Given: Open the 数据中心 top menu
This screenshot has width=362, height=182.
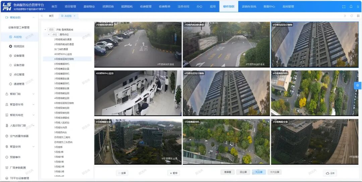Looking at the screenshot, I should point(269,7).
